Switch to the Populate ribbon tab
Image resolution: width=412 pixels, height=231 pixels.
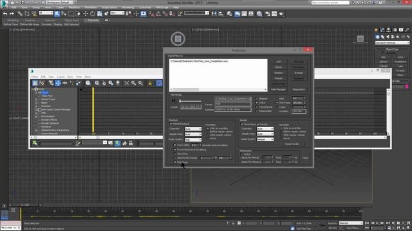point(93,20)
